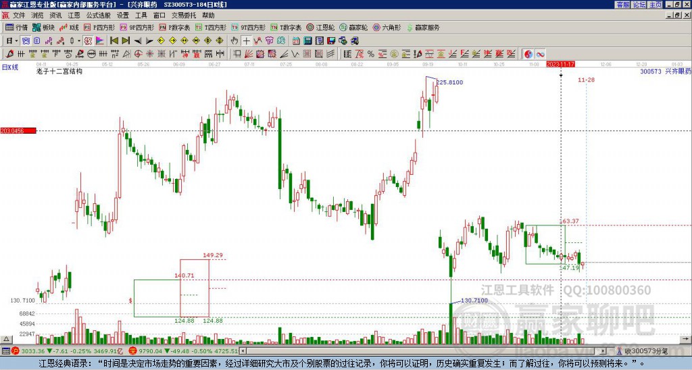This screenshot has width=692, height=370.
Task: Open the P四方形 tool
Action: (x=100, y=27)
